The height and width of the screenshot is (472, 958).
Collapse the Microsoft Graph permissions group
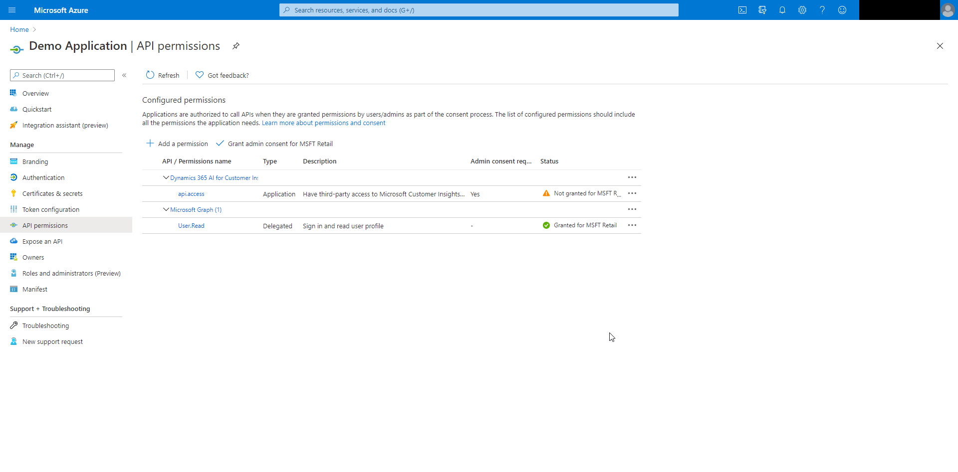pos(166,210)
